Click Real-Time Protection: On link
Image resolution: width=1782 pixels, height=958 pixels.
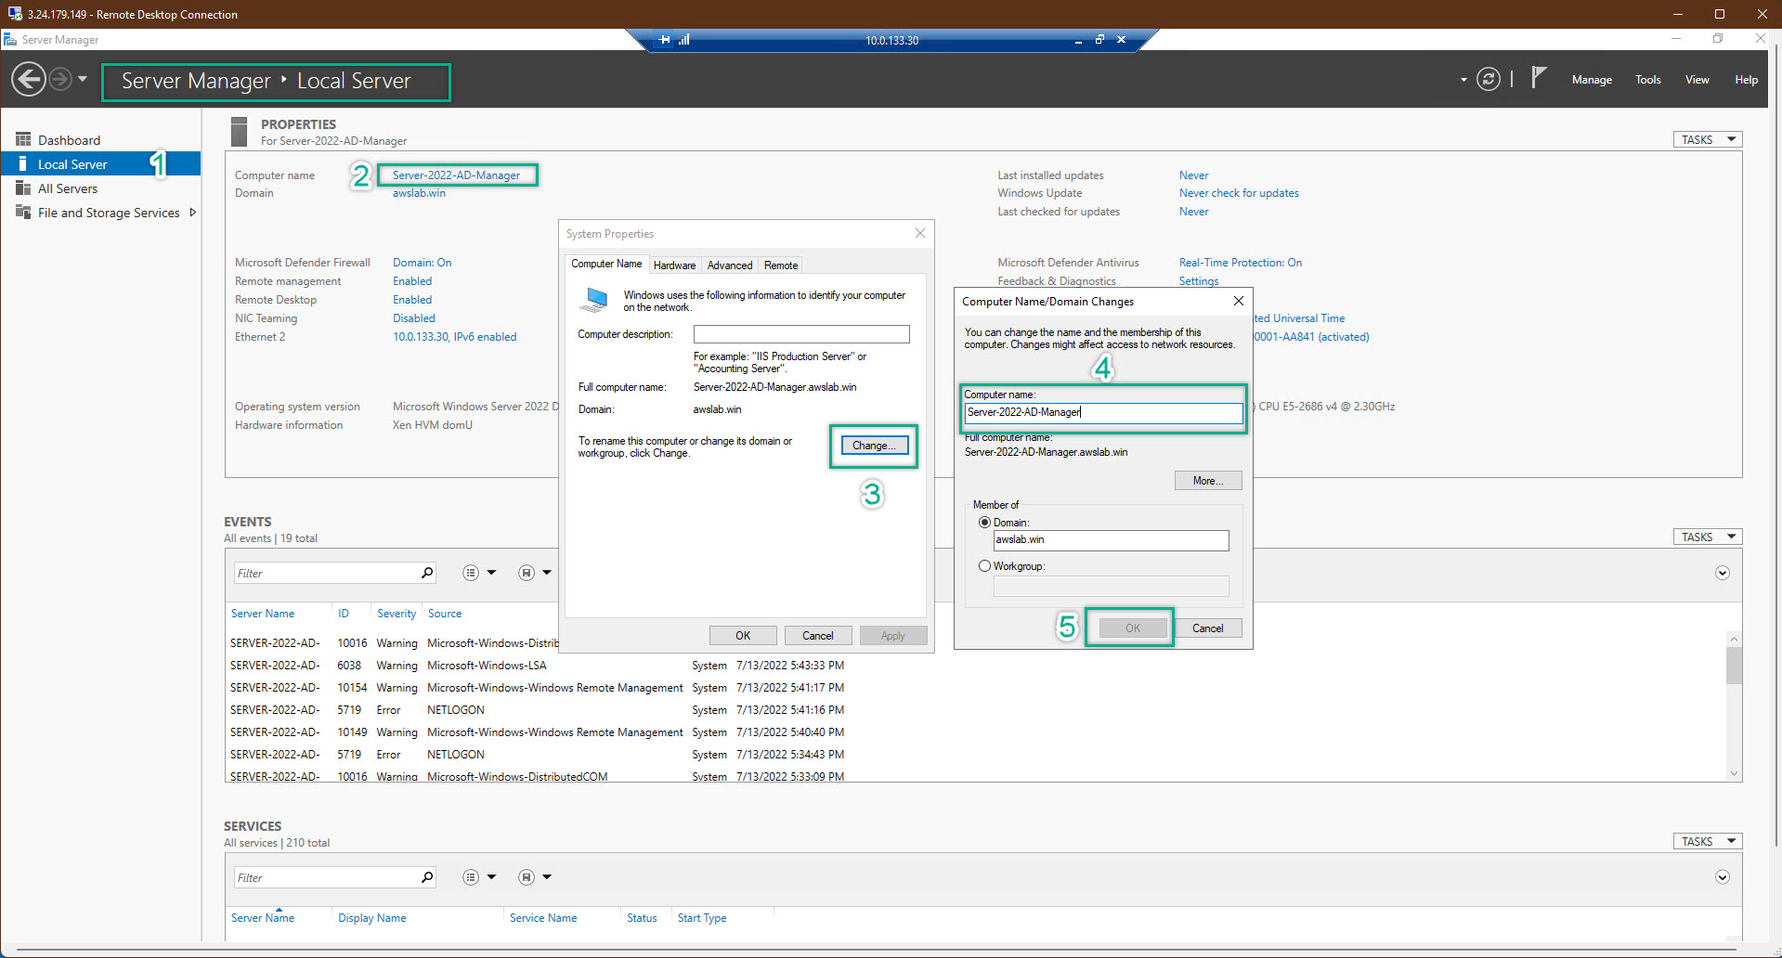pos(1240,263)
